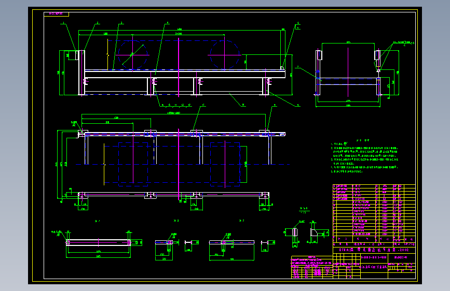Click part balloon number 1 at the top left

coord(63,23)
